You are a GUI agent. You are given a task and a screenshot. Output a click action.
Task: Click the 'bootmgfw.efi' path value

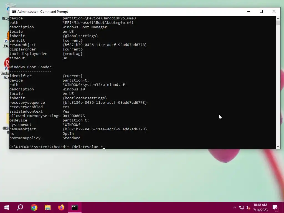tap(98, 23)
